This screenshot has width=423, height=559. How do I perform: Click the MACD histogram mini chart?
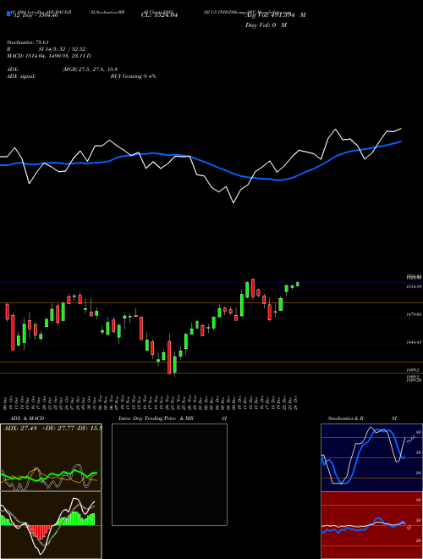pos(51,525)
